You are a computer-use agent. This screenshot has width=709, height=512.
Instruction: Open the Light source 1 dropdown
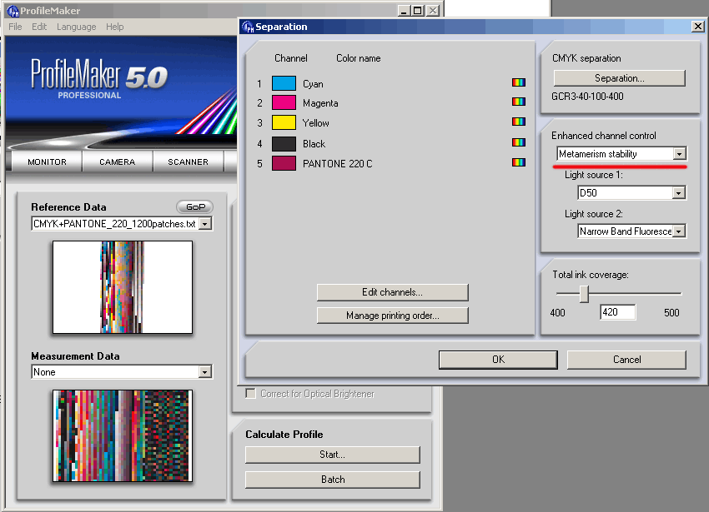coord(678,193)
